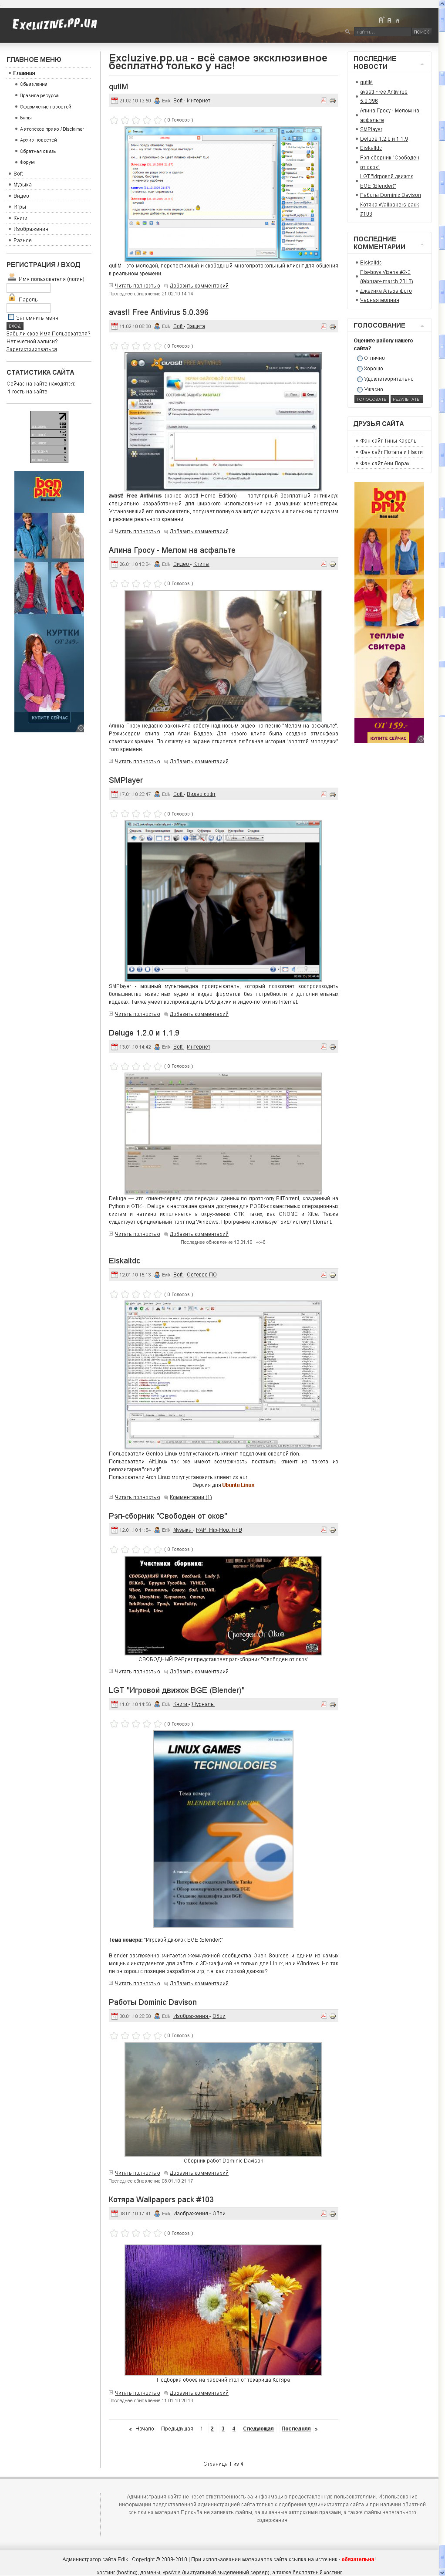The width and height of the screenshot is (445, 2576).
Task: Click the bonprix куртки banner
Action: coord(49,602)
